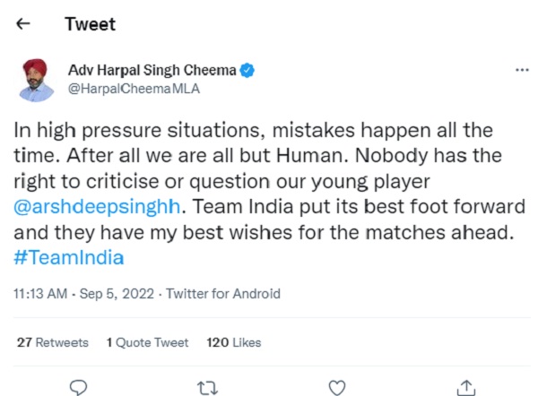Open the tweet's three-dot more menu

[x=522, y=69]
